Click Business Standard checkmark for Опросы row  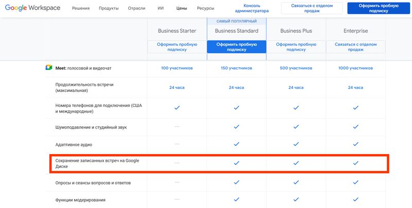236,182
